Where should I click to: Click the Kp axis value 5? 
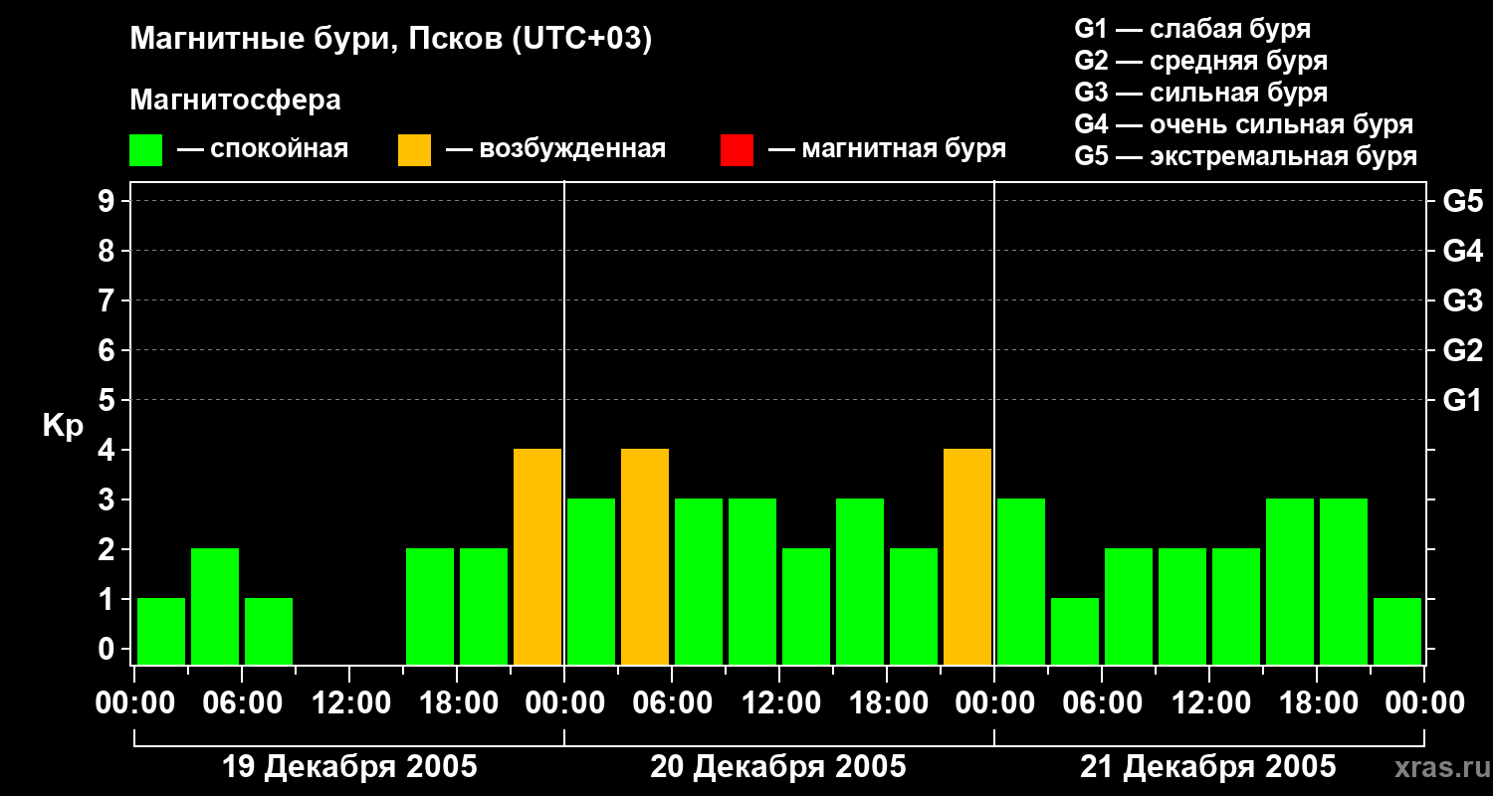108,400
